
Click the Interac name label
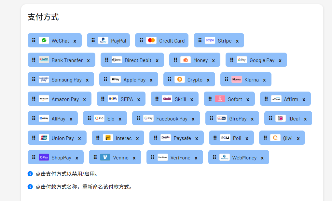(124, 138)
